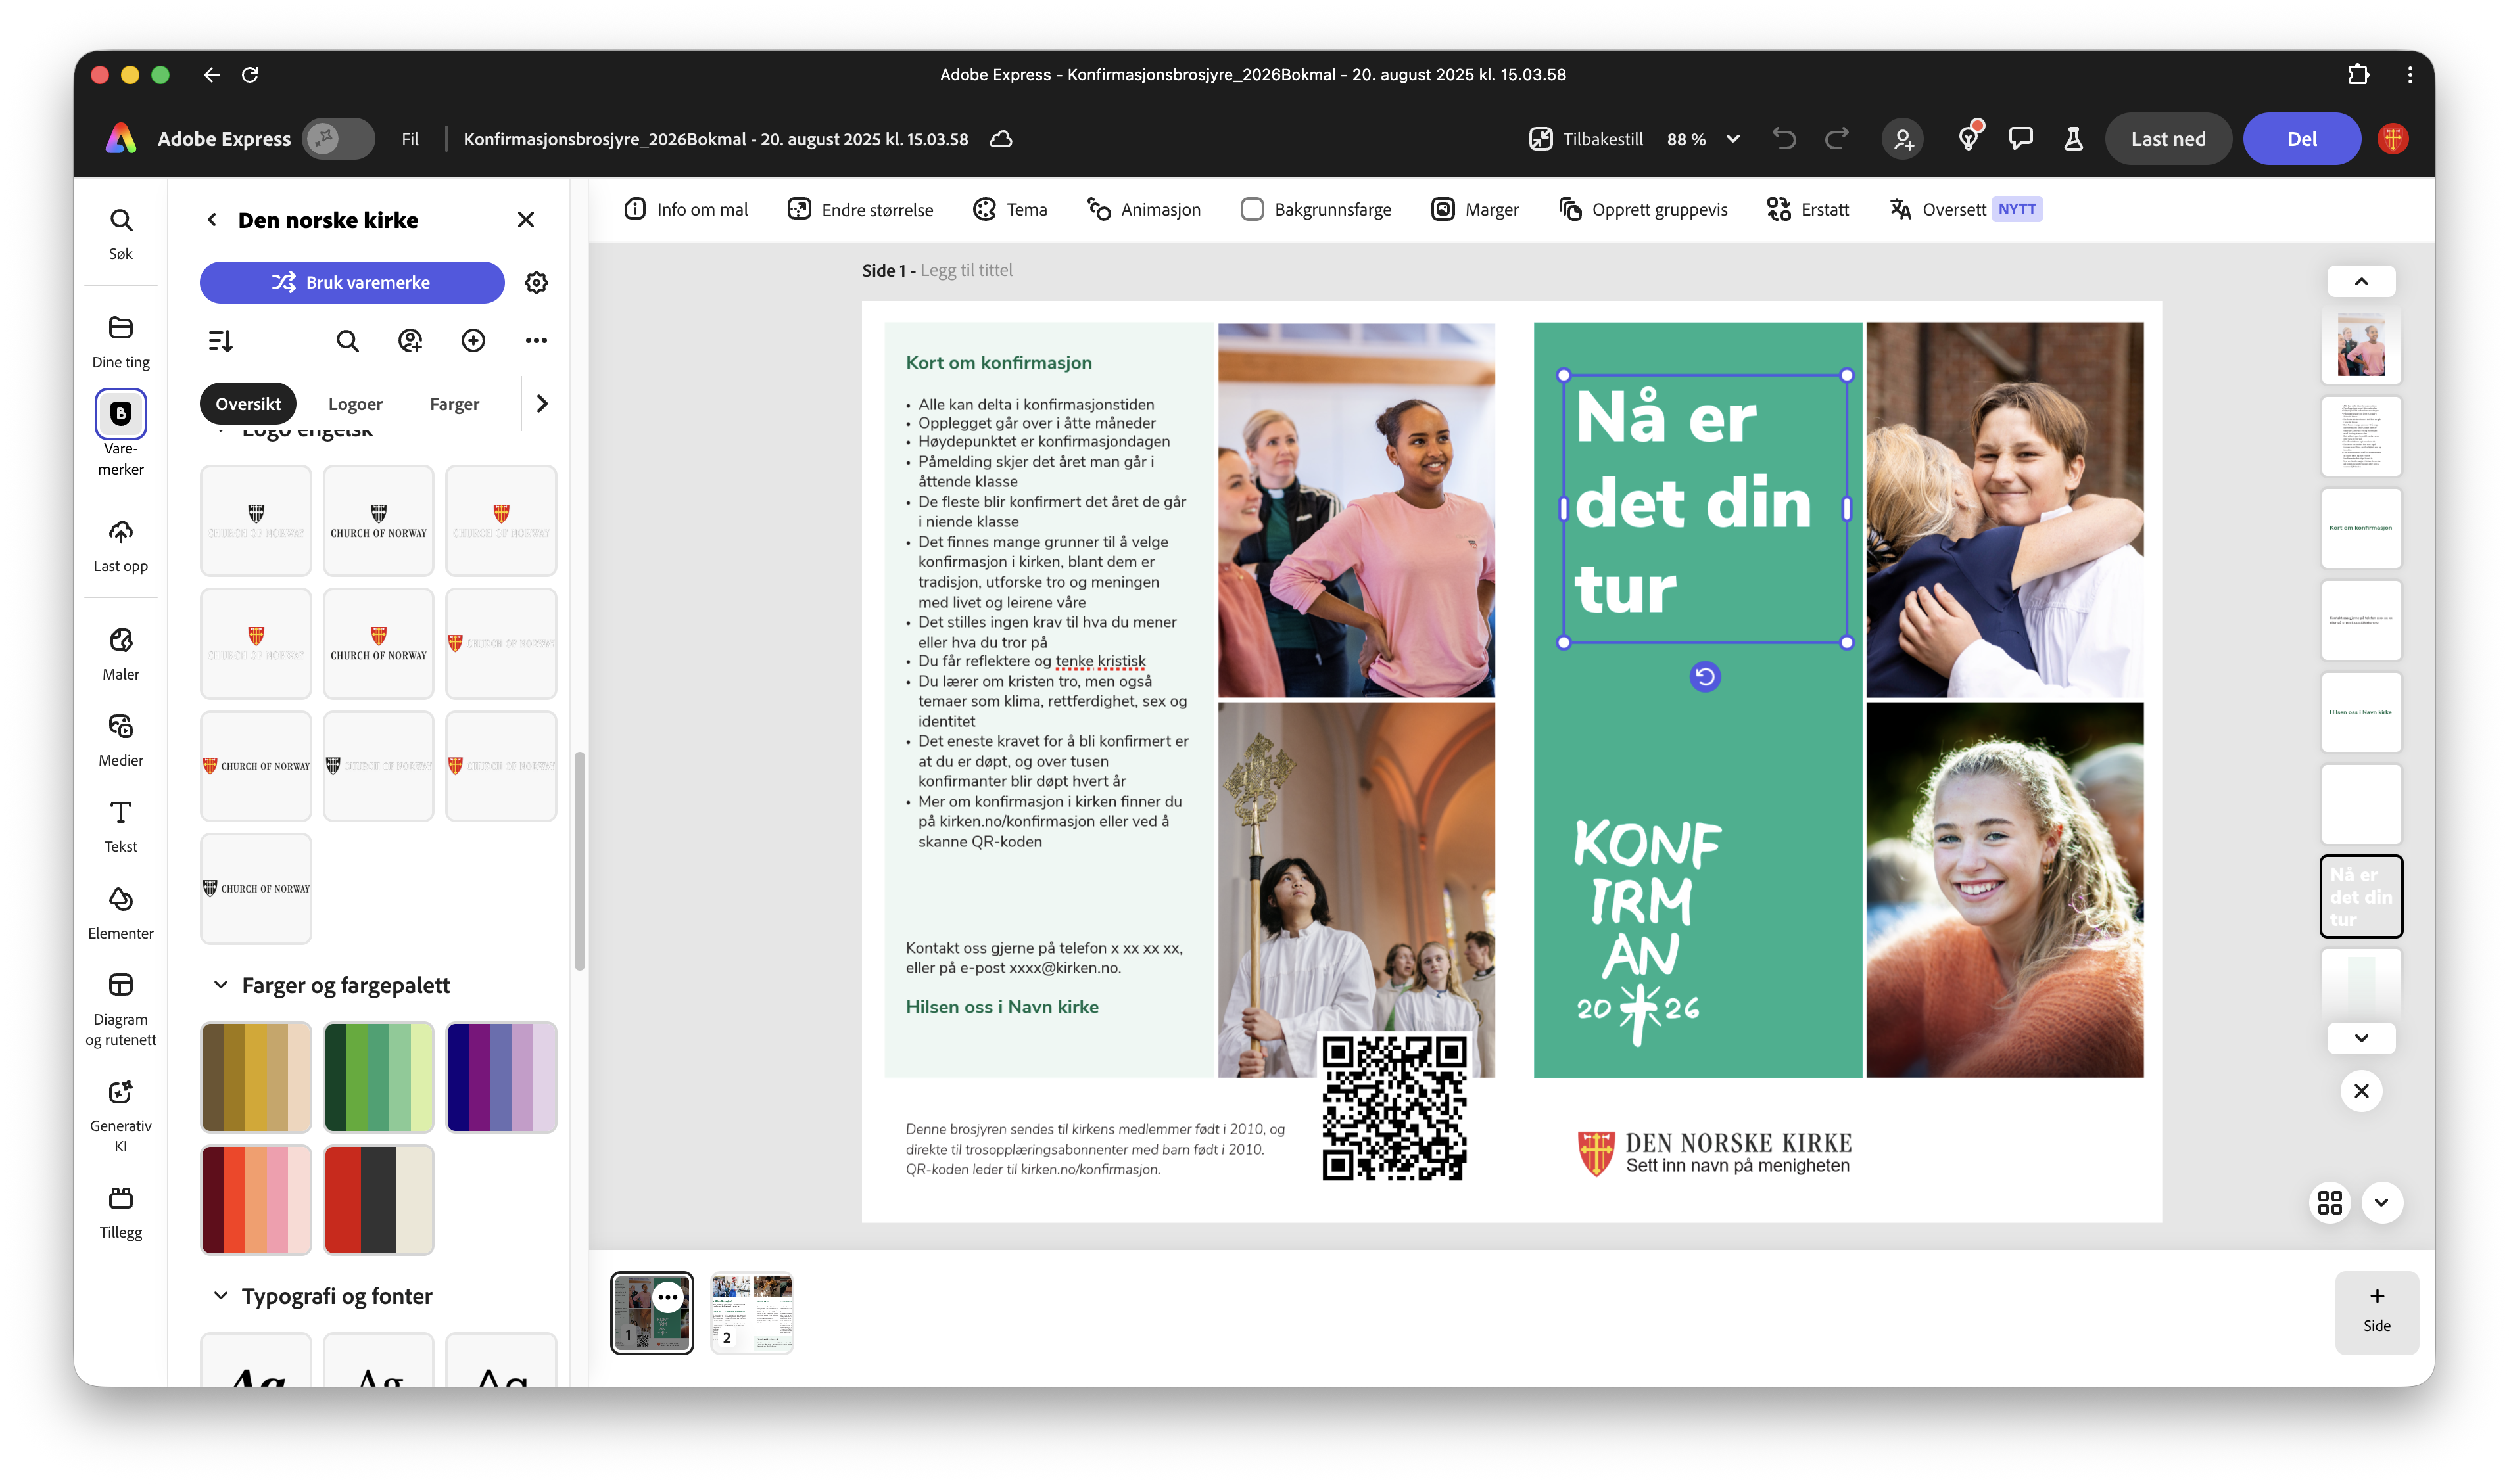Click the Endre størrelse toolbar icon
Screen dimensions: 2509x1484
(x=859, y=209)
